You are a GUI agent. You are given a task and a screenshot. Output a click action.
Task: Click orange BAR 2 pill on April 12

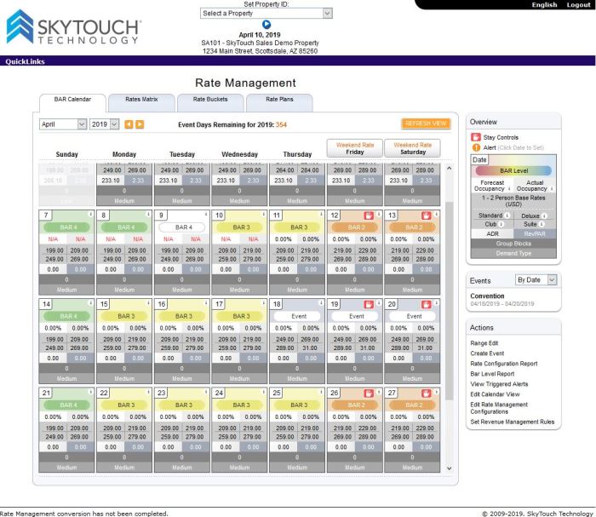[x=355, y=227]
